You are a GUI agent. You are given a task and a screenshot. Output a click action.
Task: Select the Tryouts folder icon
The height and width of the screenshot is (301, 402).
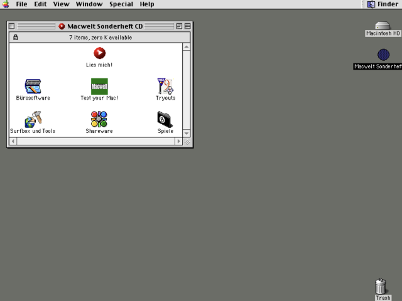(165, 87)
